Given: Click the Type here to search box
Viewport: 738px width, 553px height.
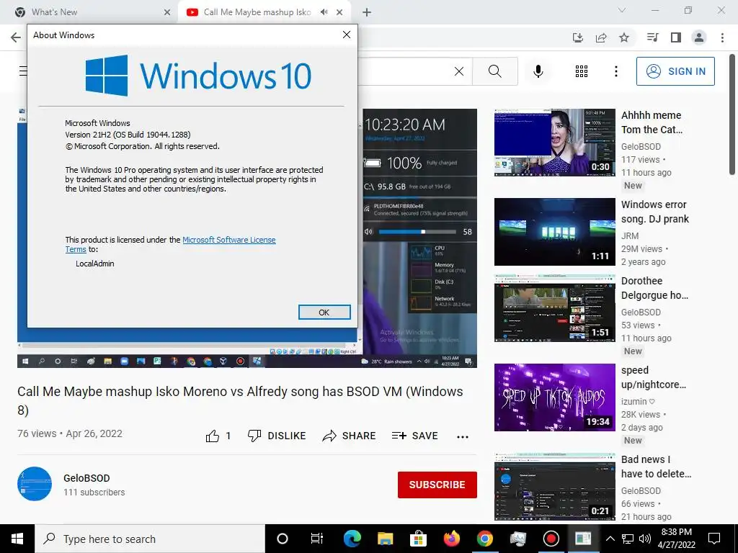Looking at the screenshot, I should pos(150,539).
